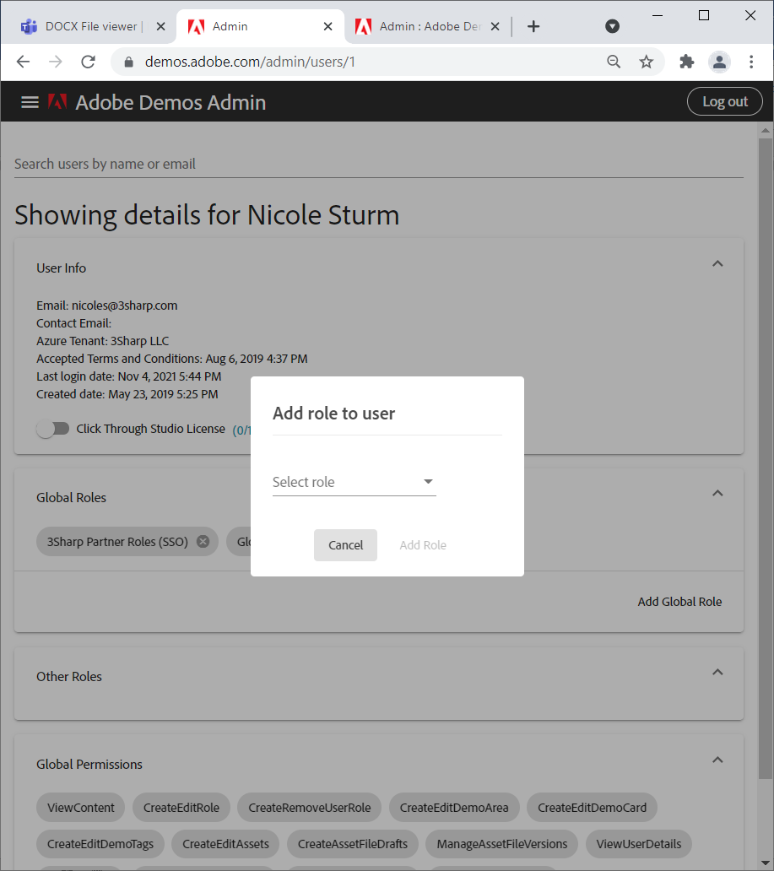
Task: Click the Azure Tenant: 3Sharp LLC text
Action: pos(103,341)
